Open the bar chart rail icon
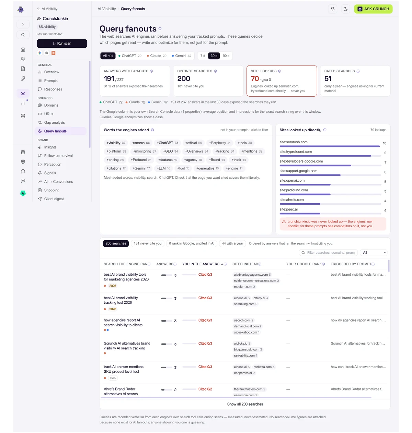The height and width of the screenshot is (433, 412). [x=23, y=103]
